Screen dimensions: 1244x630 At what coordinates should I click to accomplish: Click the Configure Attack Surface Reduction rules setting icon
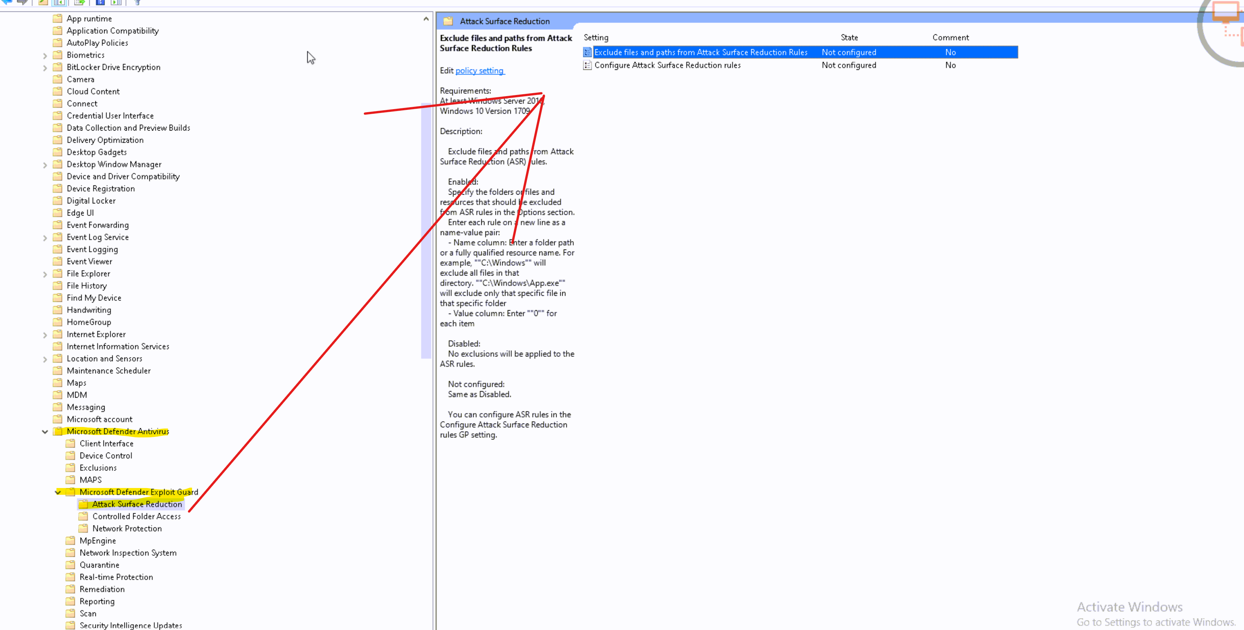pos(587,65)
